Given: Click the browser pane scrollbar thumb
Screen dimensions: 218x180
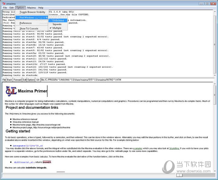Looking at the screenshot, I should (x=215, y=95).
